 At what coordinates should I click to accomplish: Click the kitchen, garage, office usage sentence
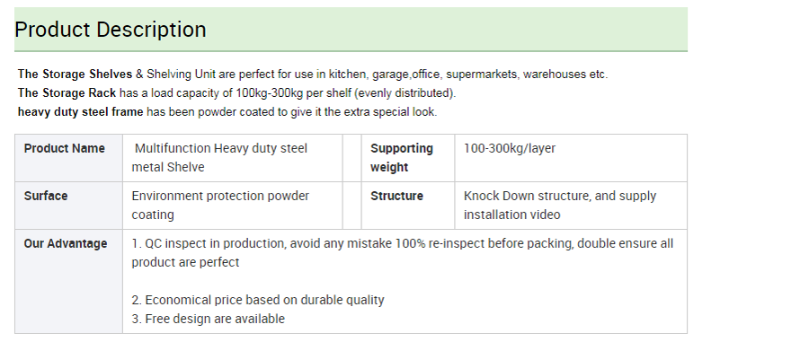[313, 75]
